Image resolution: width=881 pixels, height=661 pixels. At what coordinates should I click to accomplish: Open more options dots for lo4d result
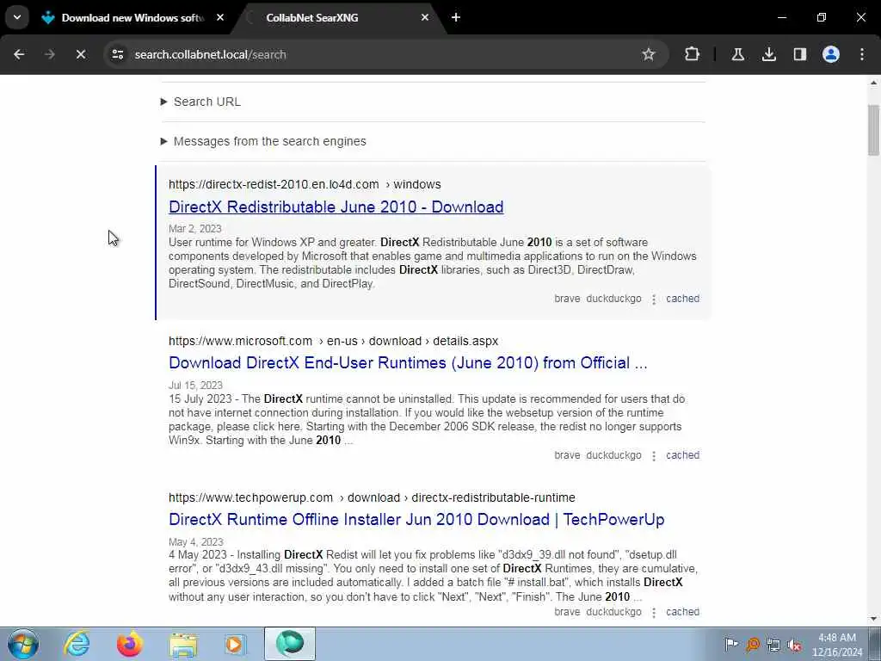pyautogui.click(x=654, y=299)
